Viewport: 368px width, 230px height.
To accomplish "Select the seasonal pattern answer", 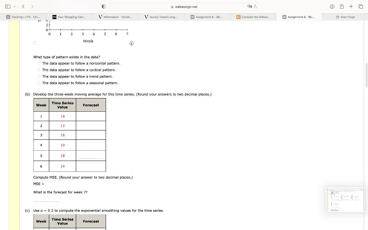I will [x=38, y=83].
